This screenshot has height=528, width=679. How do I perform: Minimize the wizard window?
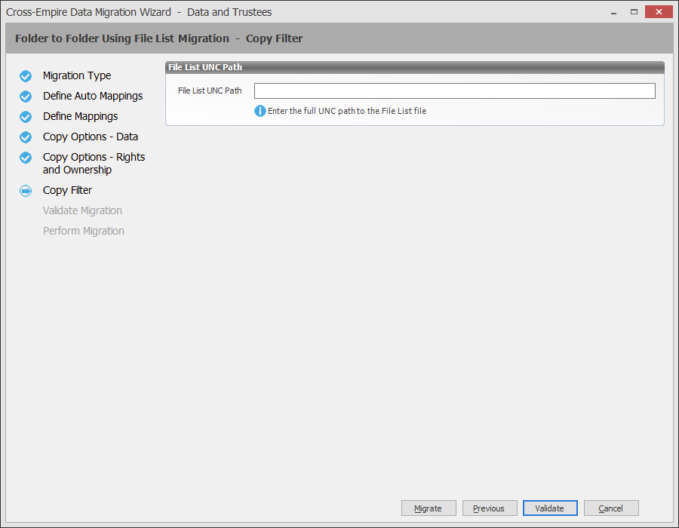pos(613,12)
